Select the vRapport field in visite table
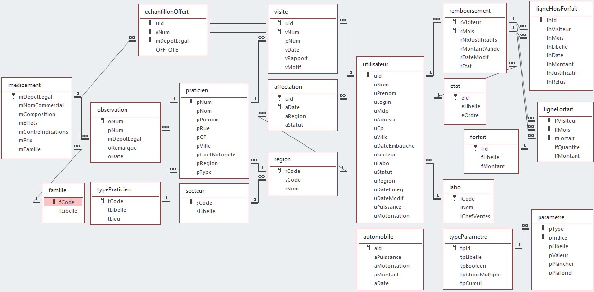594x292 pixels. click(x=296, y=58)
